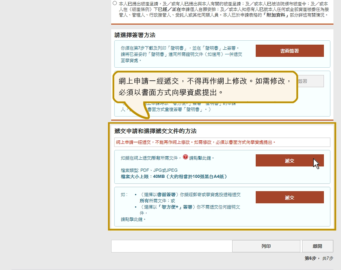Select the bankruptcy declaration radio button
The image size is (341, 270).
[114, 3]
